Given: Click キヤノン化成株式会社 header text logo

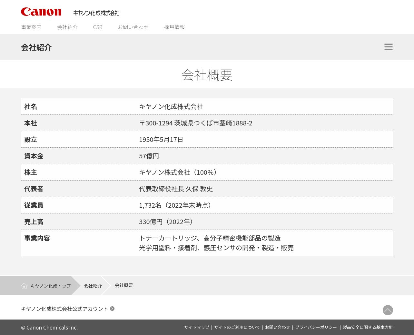Looking at the screenshot, I should coord(96,13).
